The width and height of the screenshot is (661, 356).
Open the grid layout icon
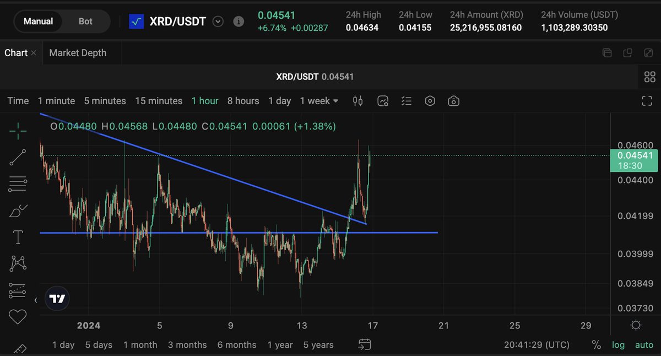tap(649, 77)
